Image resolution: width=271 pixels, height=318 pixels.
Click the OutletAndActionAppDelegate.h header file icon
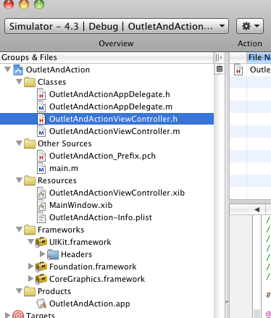(41, 94)
